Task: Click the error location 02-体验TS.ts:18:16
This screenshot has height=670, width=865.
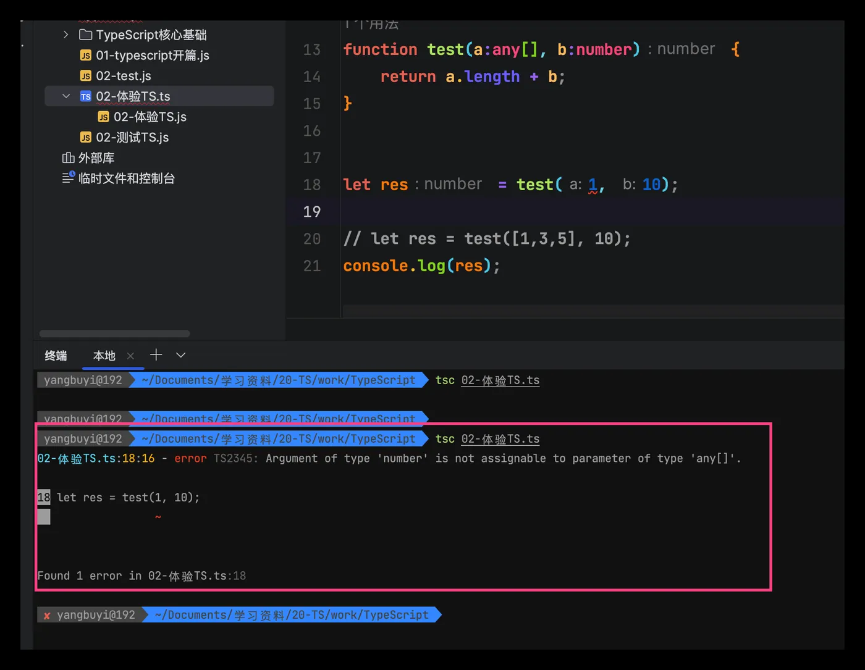Action: pyautogui.click(x=96, y=459)
